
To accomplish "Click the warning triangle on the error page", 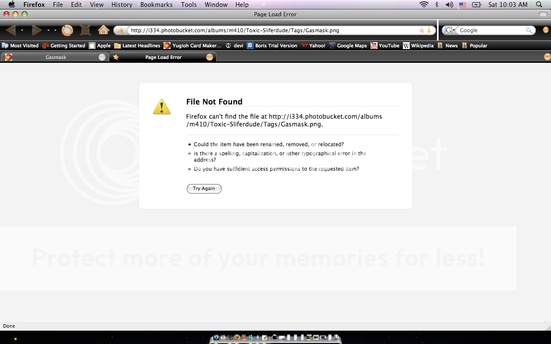I will click(161, 107).
